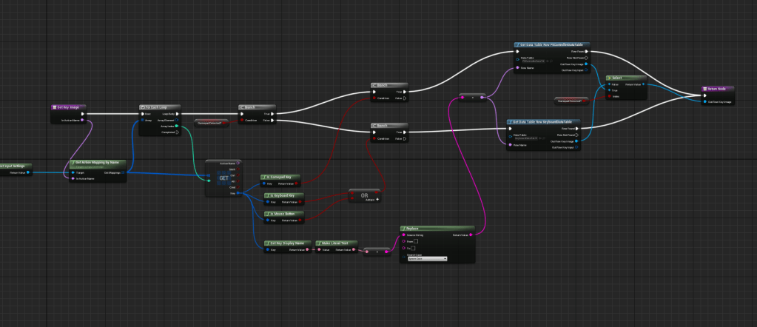Click the Get Key Display Name node header
Screen dimensions: 757x327
click(x=287, y=243)
